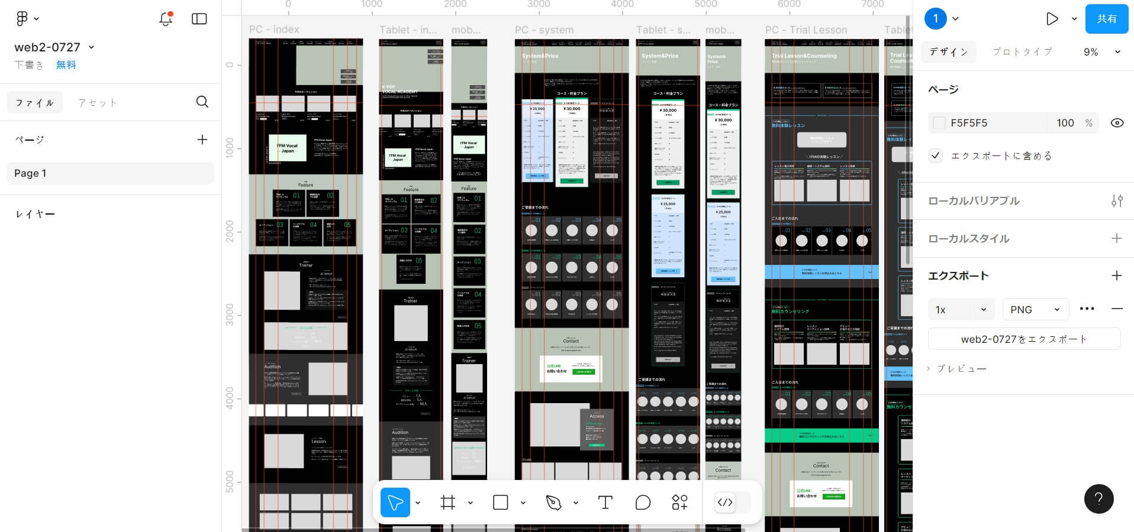This screenshot has height=532, width=1134.
Task: Expand the zoom percentage dropdown
Action: click(x=1102, y=52)
